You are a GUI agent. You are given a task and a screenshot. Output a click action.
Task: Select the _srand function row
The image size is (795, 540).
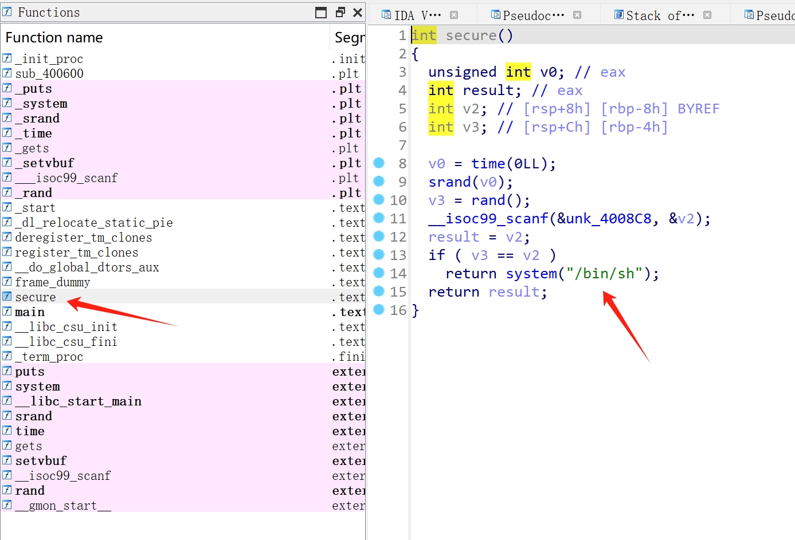pos(183,118)
